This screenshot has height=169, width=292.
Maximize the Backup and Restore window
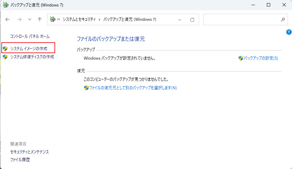coord(269,5)
